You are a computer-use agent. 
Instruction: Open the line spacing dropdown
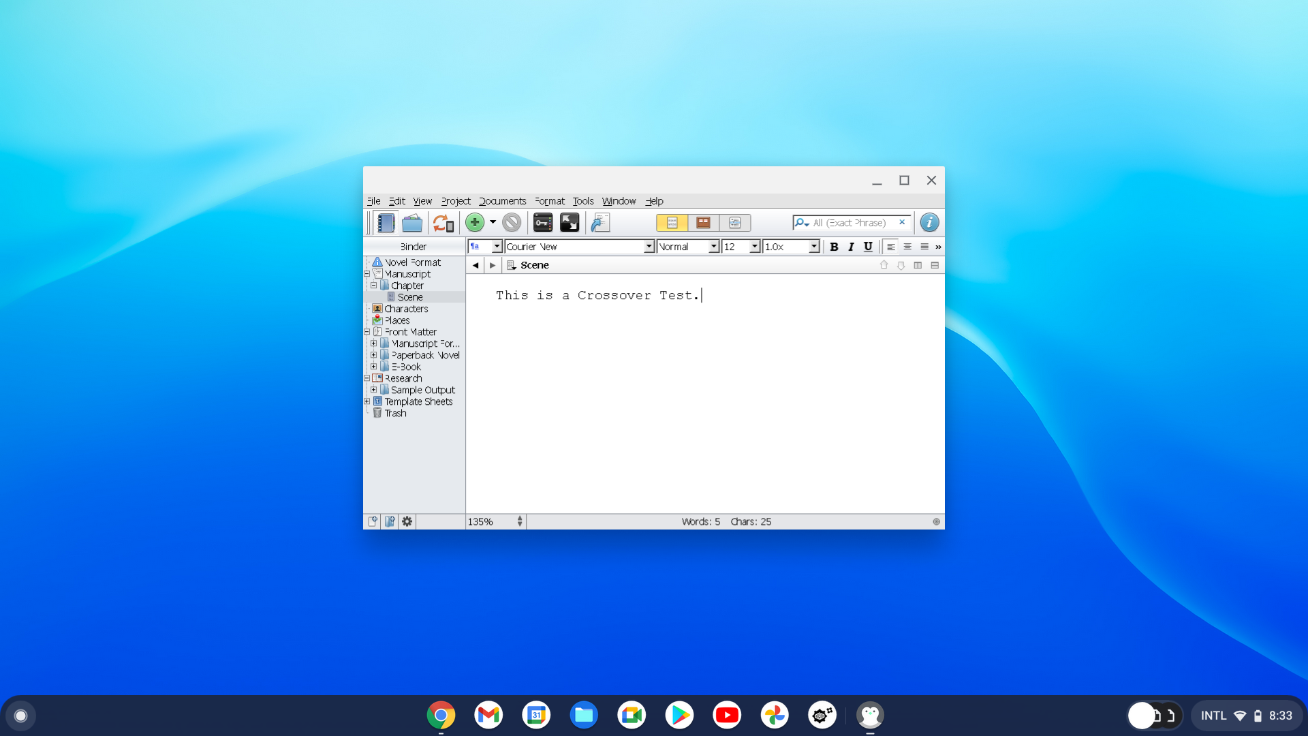tap(814, 247)
